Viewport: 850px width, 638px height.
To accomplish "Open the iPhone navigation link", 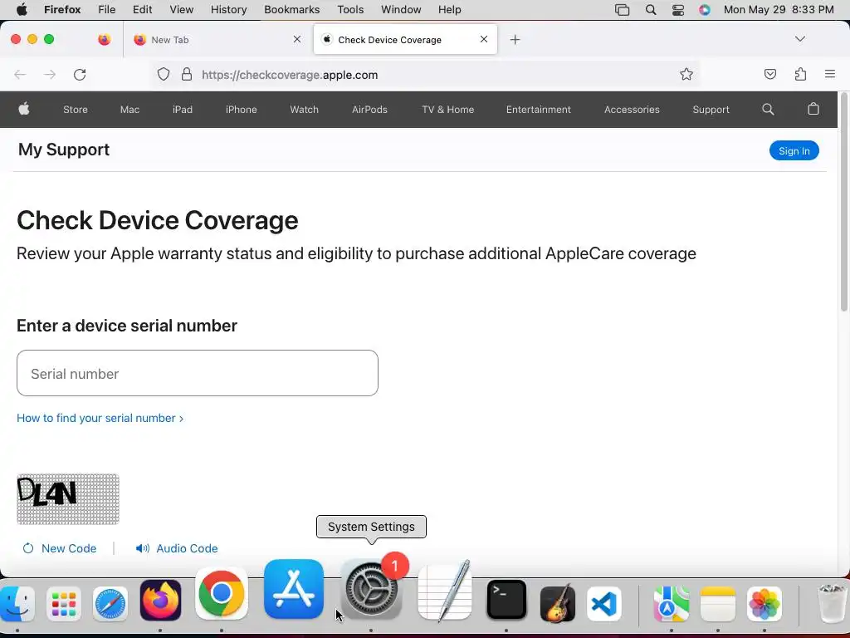I will tap(242, 110).
